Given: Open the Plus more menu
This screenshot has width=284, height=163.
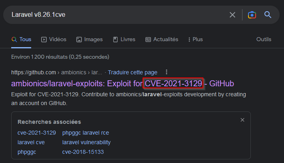Looking at the screenshot, I should tap(195, 39).
